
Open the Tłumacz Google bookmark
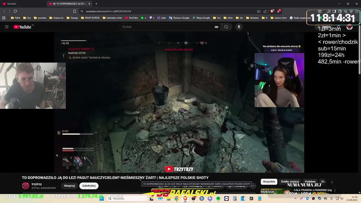(179, 18)
